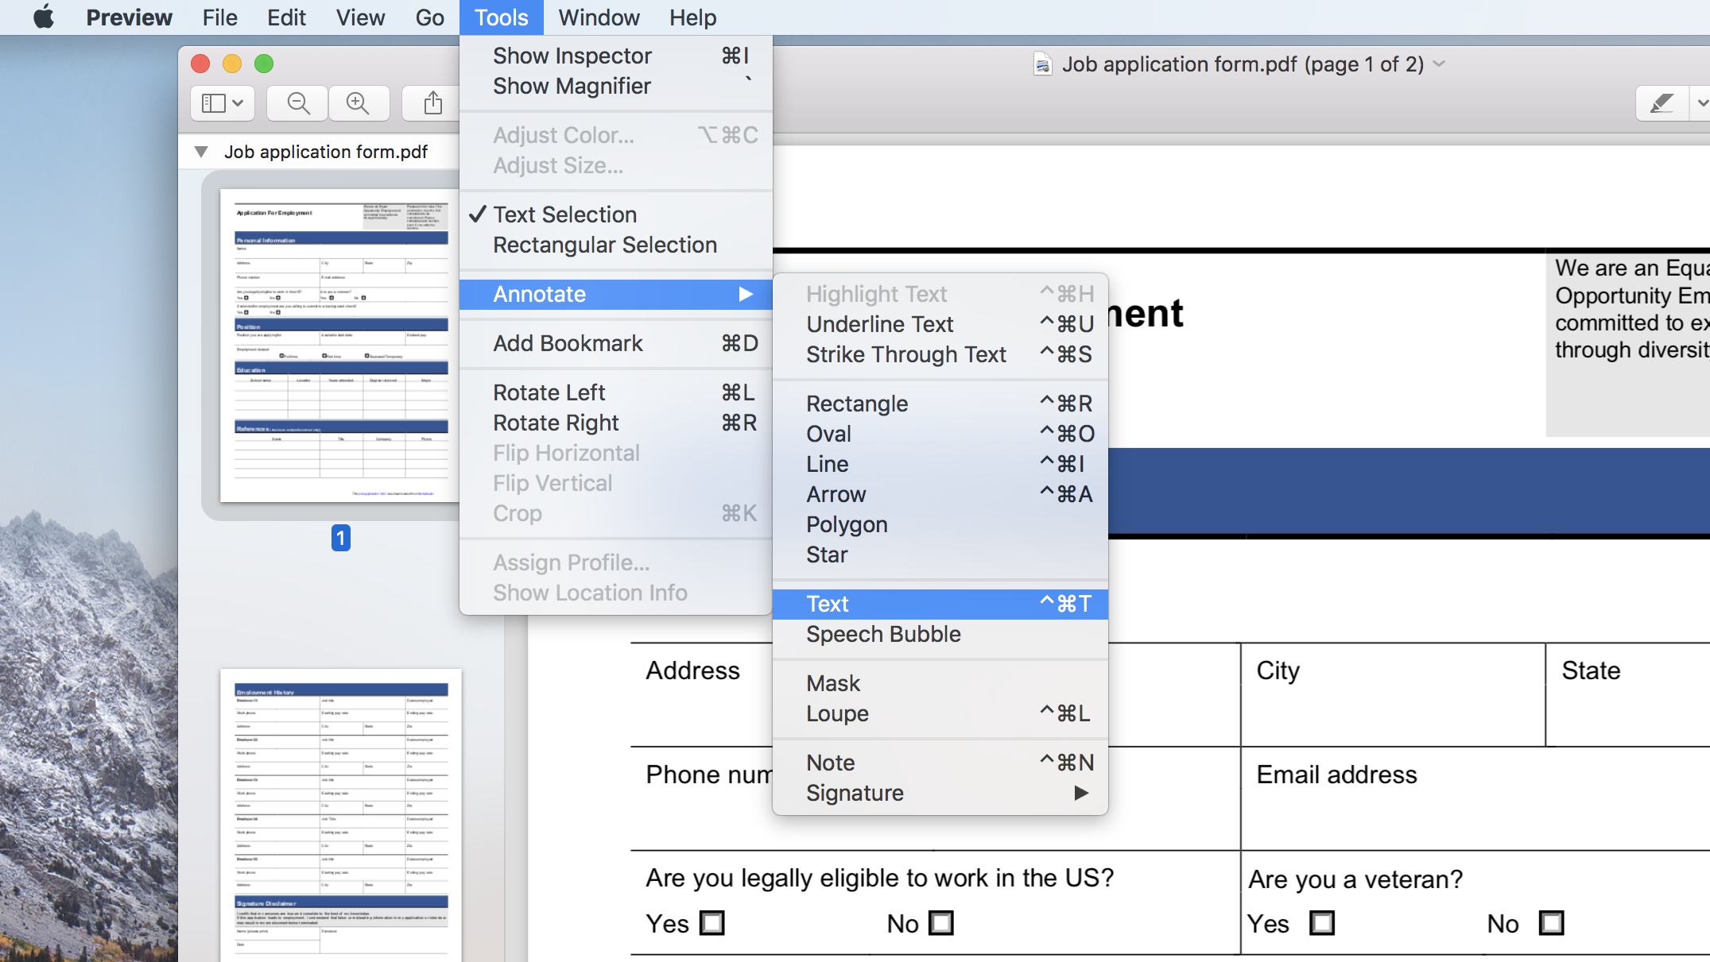Select the Rectangle annotation tool

856,403
